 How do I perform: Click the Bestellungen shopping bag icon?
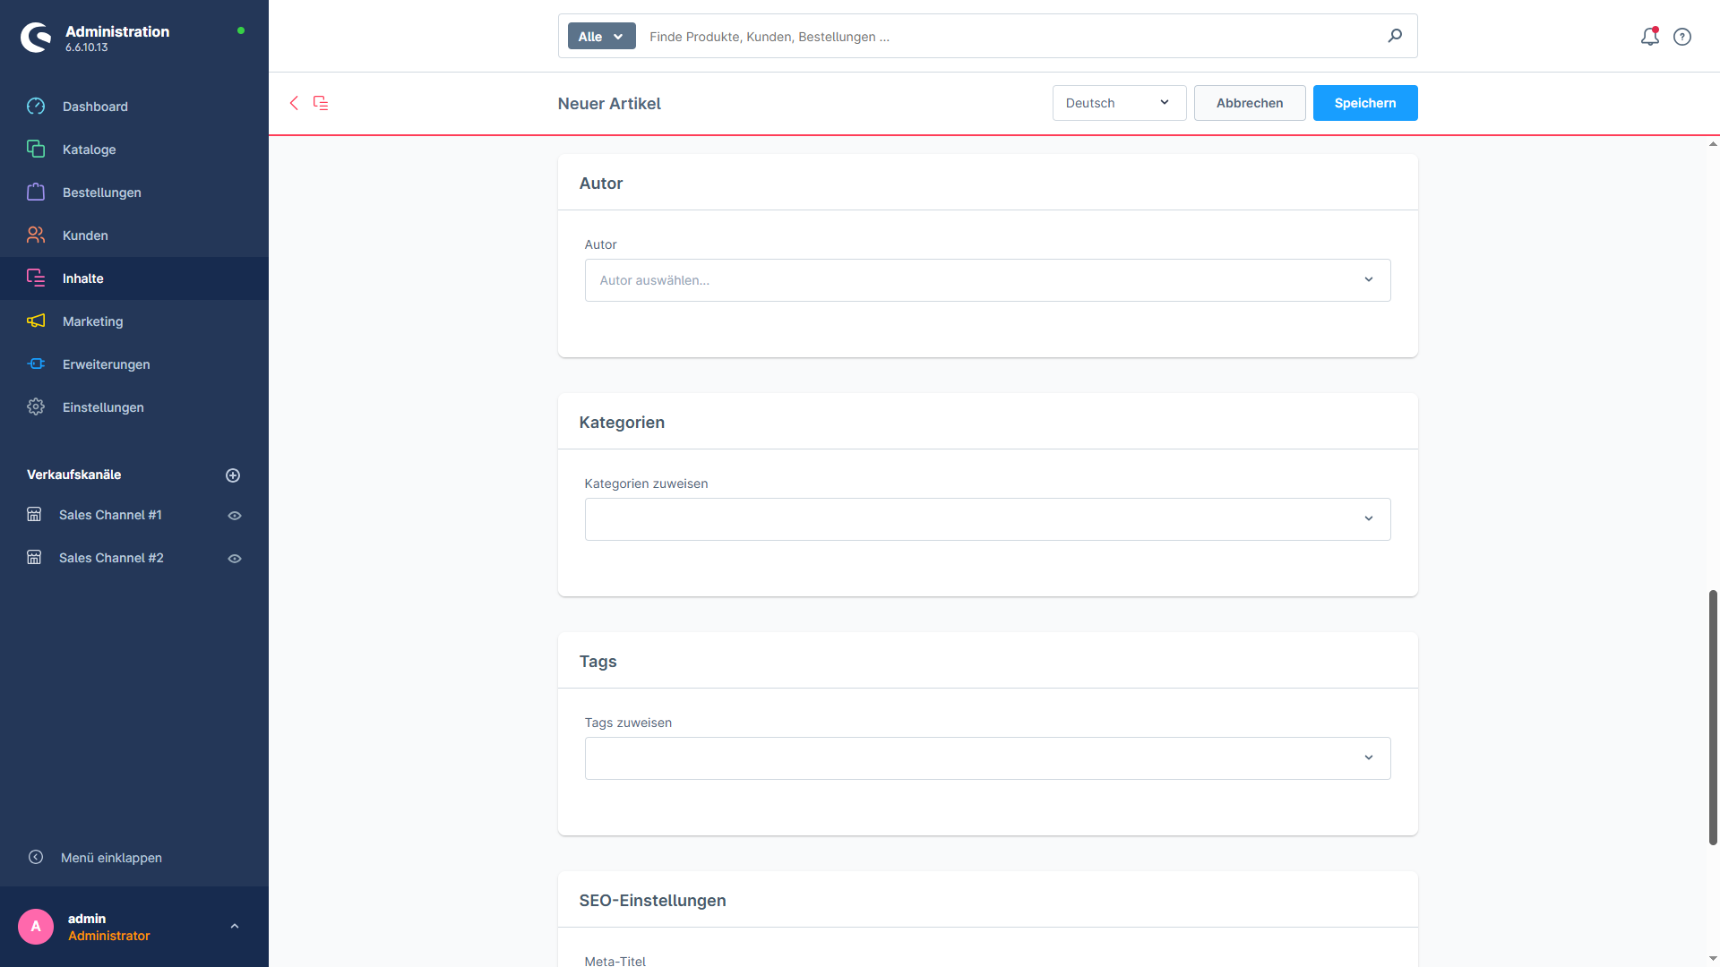36,193
